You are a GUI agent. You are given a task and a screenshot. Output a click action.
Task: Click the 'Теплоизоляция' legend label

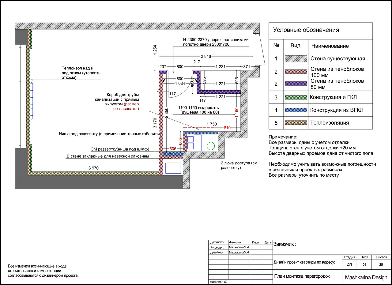pyautogui.click(x=330, y=123)
